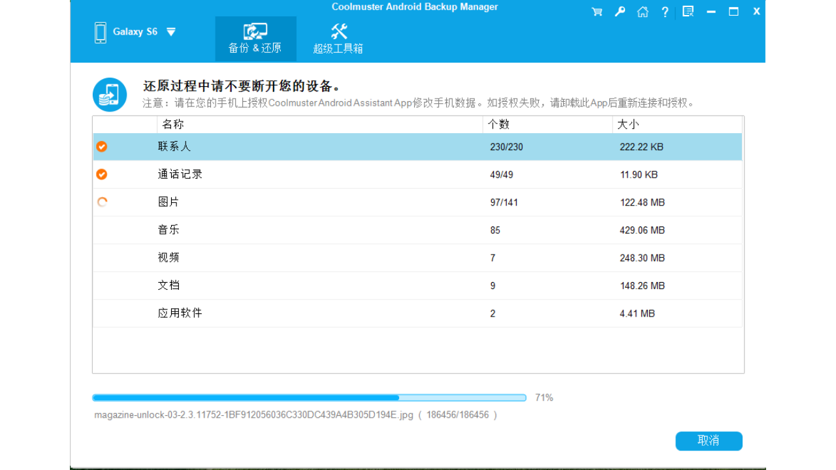Switch to the 备份 & 还原 tab
This screenshot has width=836, height=470.
(255, 38)
